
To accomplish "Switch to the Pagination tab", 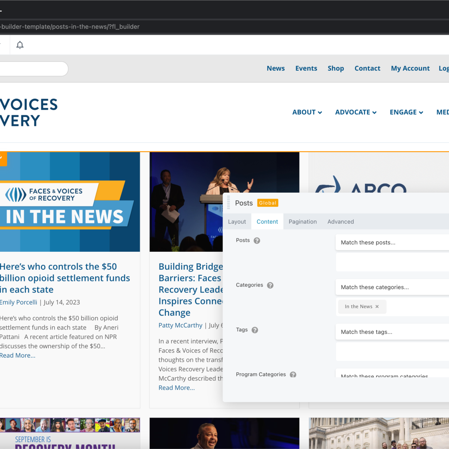I will point(303,222).
